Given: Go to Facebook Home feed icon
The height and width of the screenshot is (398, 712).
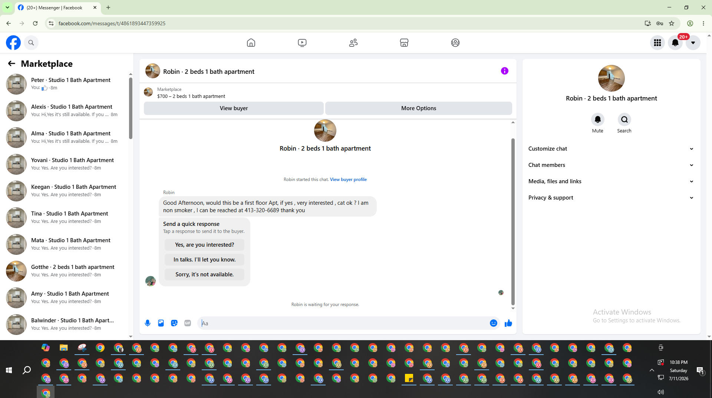Looking at the screenshot, I should pyautogui.click(x=251, y=43).
